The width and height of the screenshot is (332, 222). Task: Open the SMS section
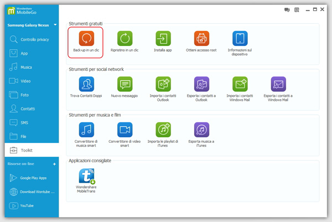[x=32, y=122]
